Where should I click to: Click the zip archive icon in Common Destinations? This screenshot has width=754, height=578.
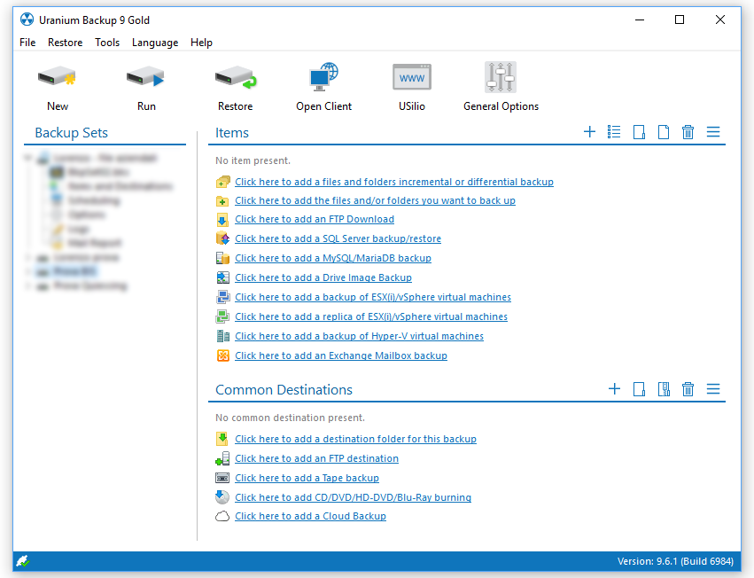[663, 389]
